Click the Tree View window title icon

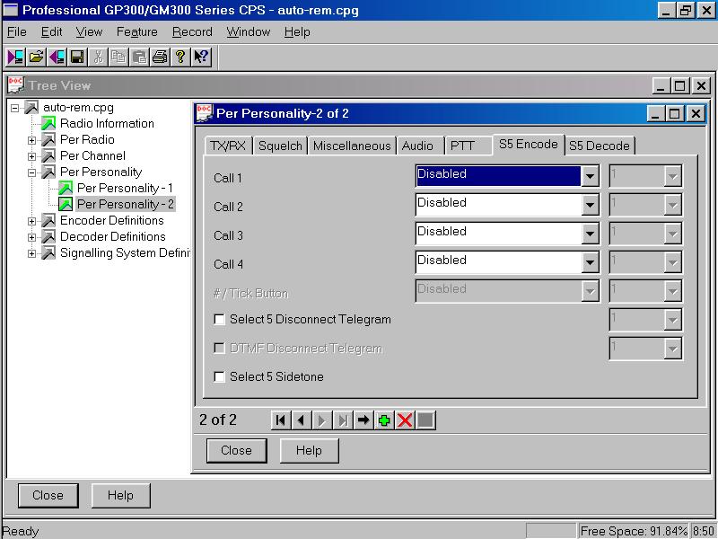(16, 85)
